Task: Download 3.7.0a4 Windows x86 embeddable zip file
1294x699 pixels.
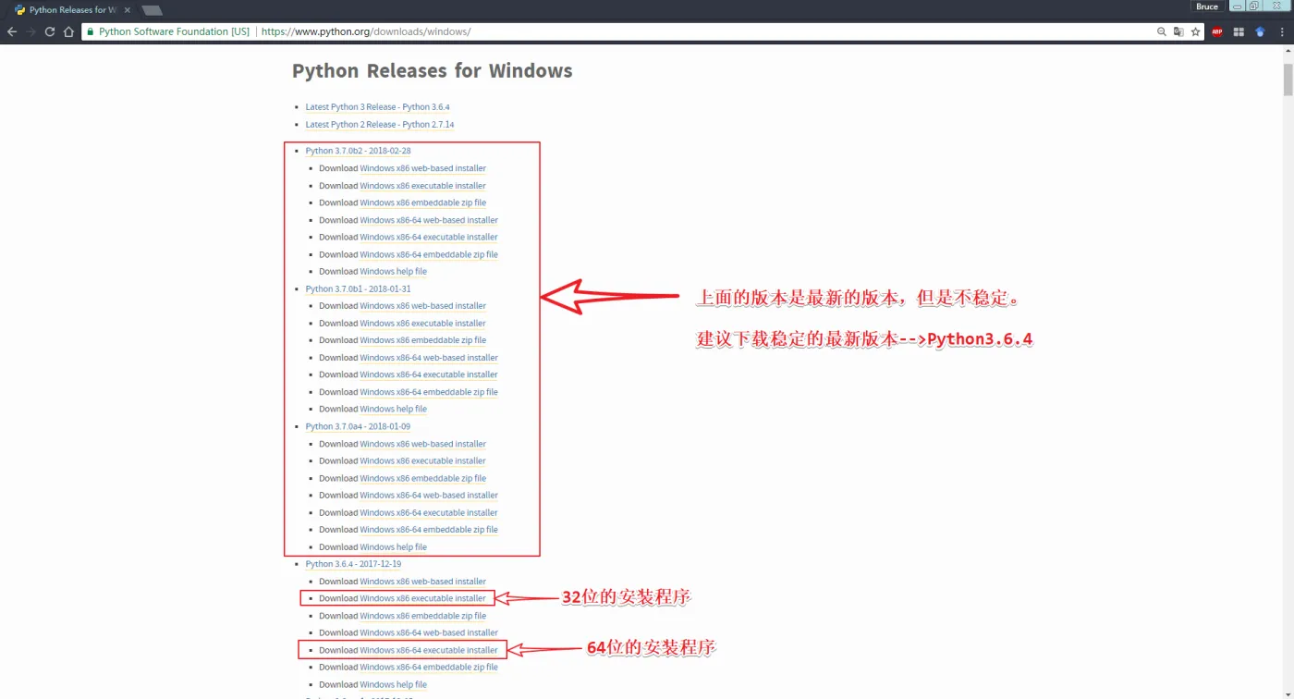Action: pyautogui.click(x=422, y=478)
